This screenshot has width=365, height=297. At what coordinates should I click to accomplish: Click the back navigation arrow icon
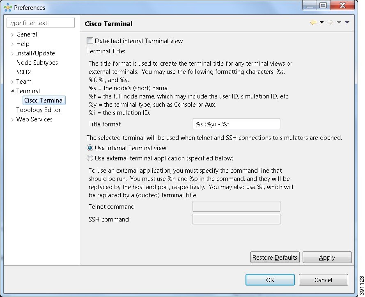tap(313, 22)
